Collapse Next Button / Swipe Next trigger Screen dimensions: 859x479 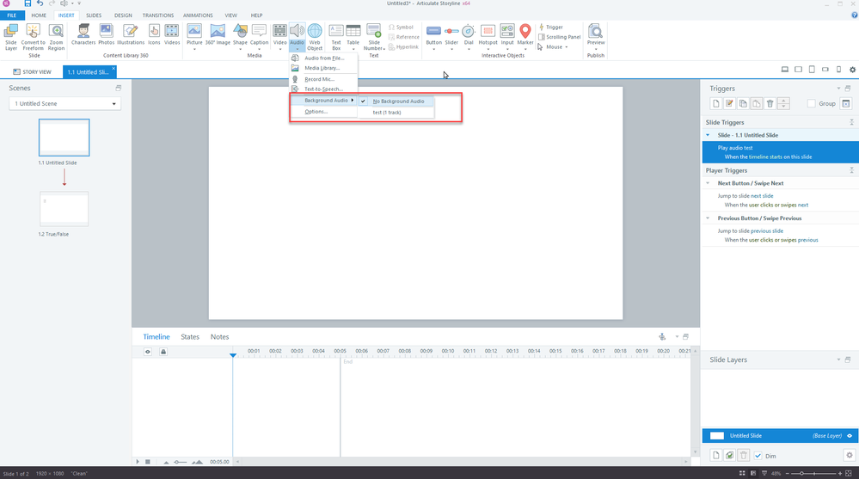[x=708, y=183]
